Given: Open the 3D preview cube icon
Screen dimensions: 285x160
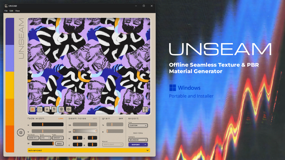Looking at the screenshot, I should (x=145, y=109).
